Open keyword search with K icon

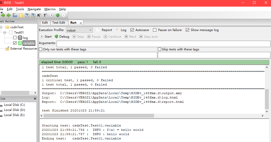(x=39, y=15)
